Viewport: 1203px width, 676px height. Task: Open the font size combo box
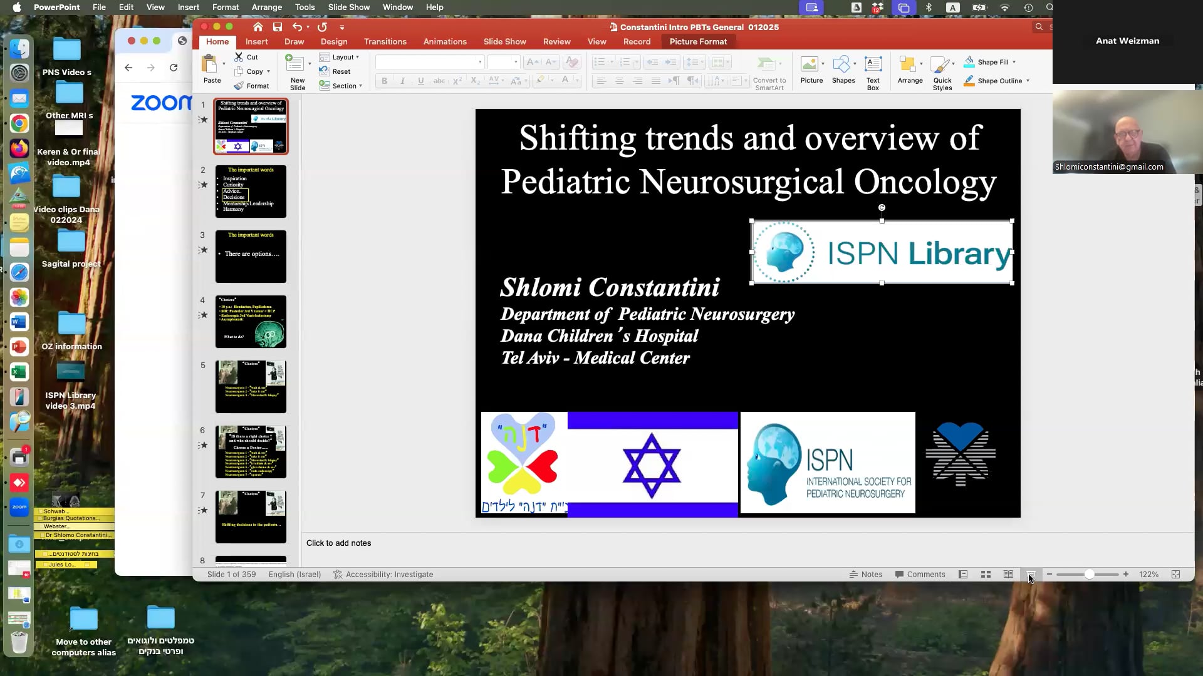503,62
